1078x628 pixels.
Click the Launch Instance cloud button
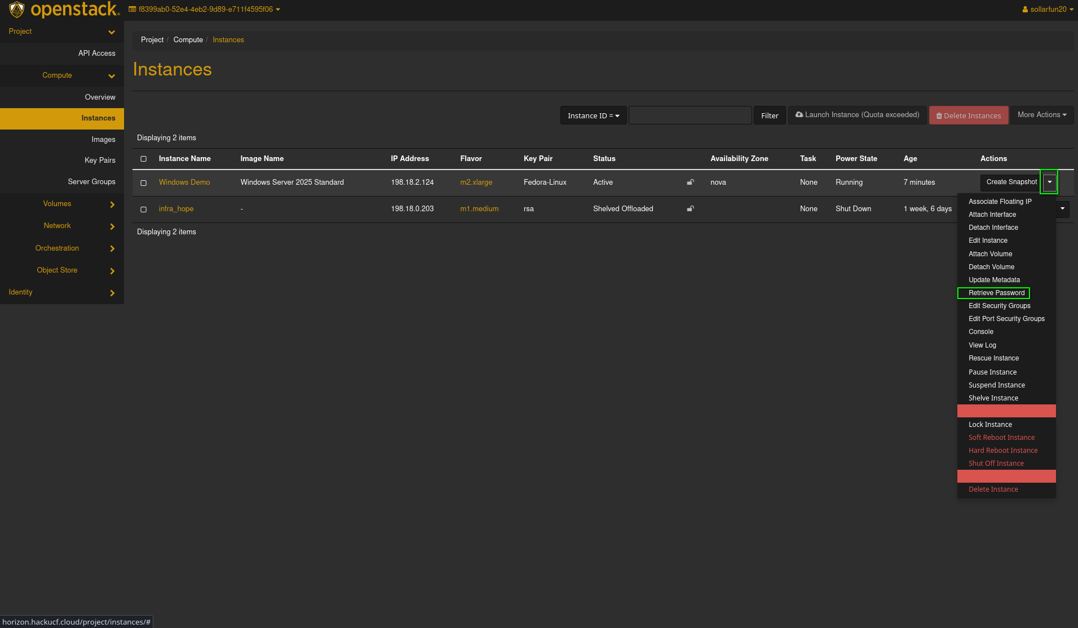(857, 115)
